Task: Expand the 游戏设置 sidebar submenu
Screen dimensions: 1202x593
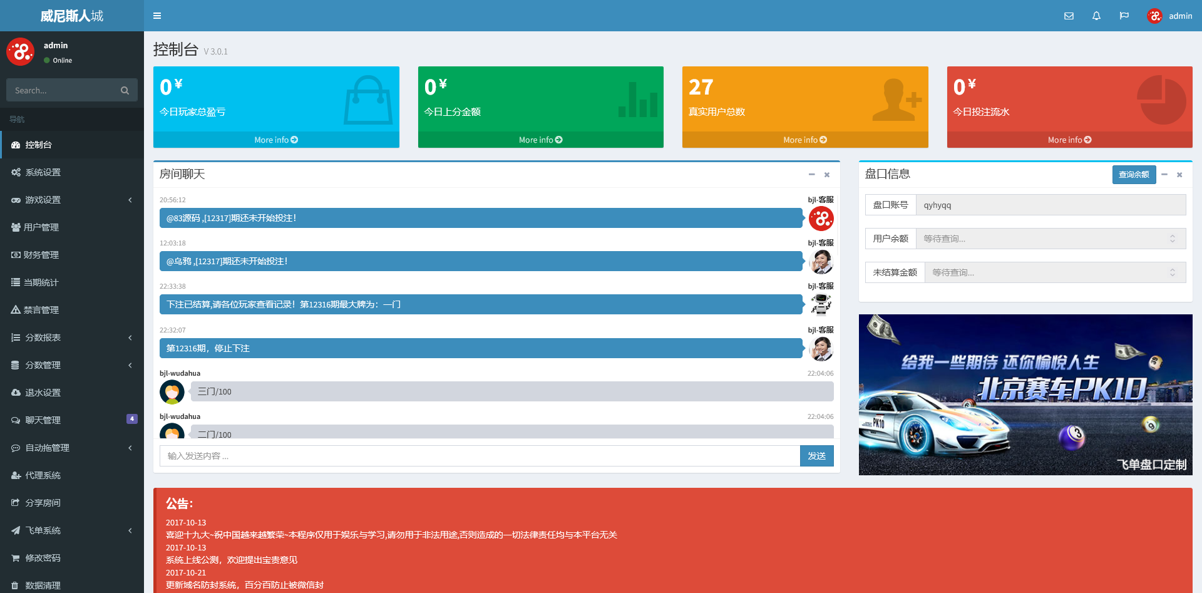Action: point(72,200)
